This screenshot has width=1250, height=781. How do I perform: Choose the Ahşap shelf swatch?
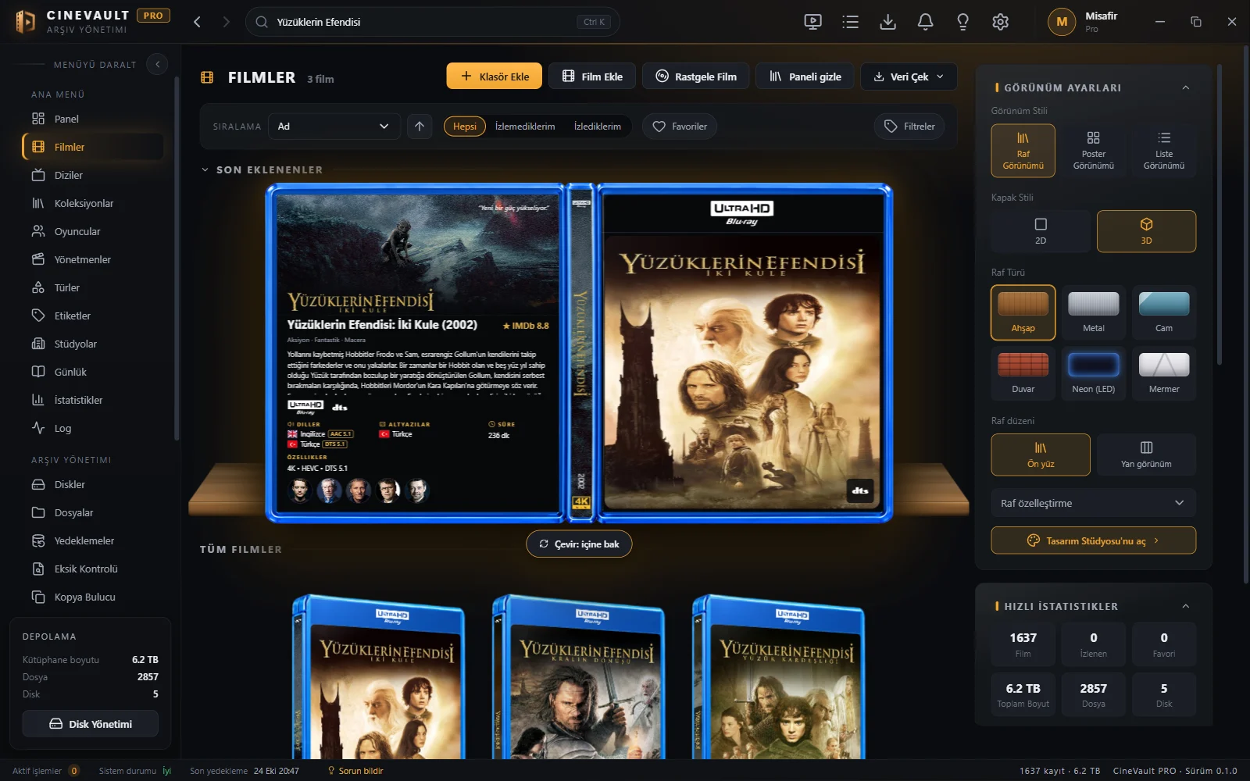point(1023,312)
